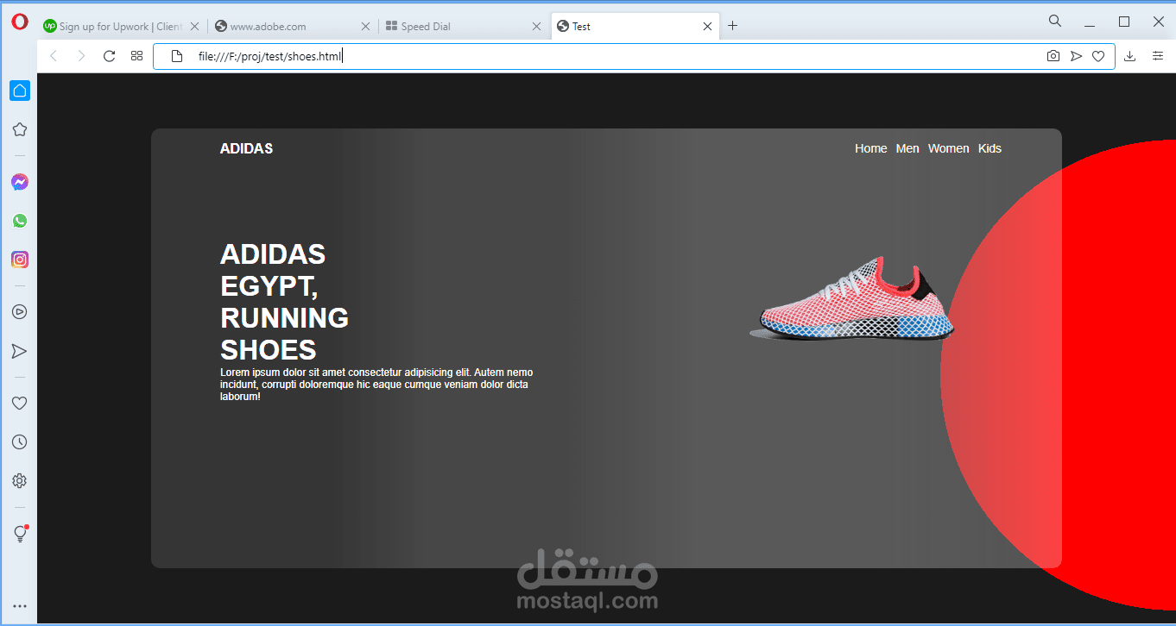Viewport: 1176px width, 626px height.
Task: Open Instagram in the sidebar
Action: 19,259
